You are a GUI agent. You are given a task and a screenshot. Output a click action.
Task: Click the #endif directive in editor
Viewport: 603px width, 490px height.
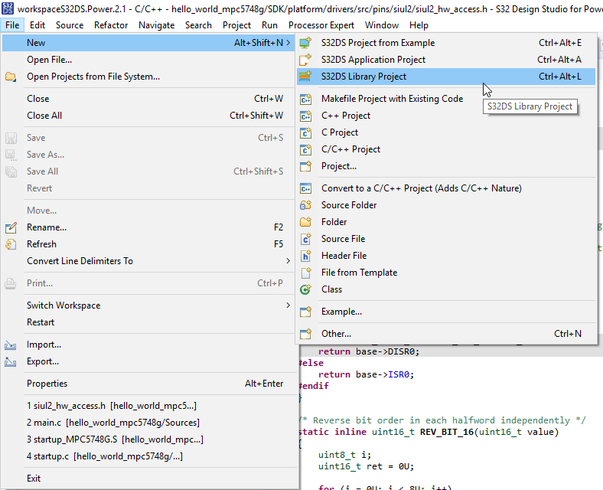[315, 386]
